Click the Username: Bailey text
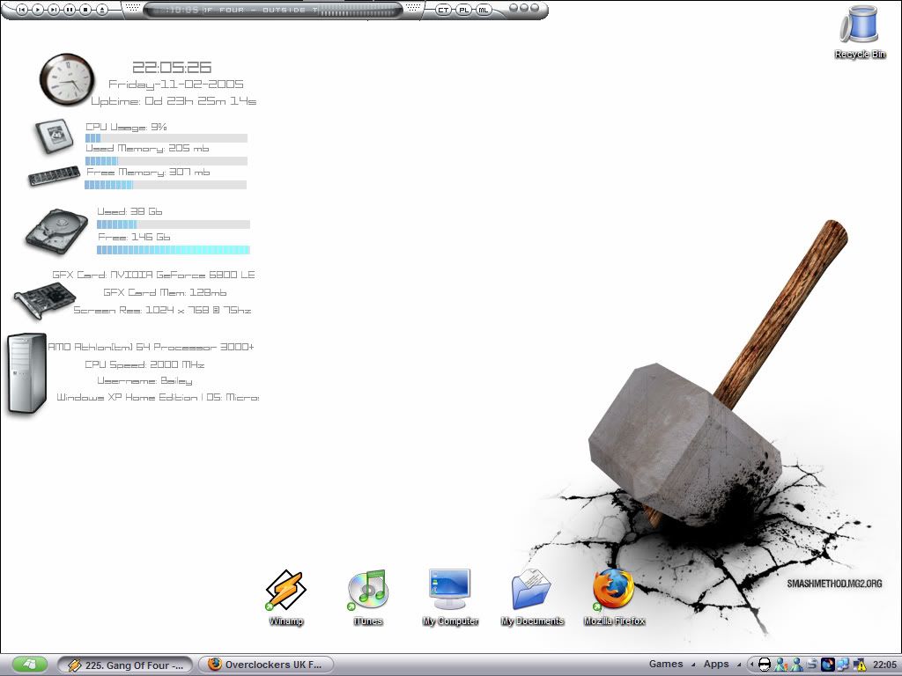902x676 pixels. 144,380
